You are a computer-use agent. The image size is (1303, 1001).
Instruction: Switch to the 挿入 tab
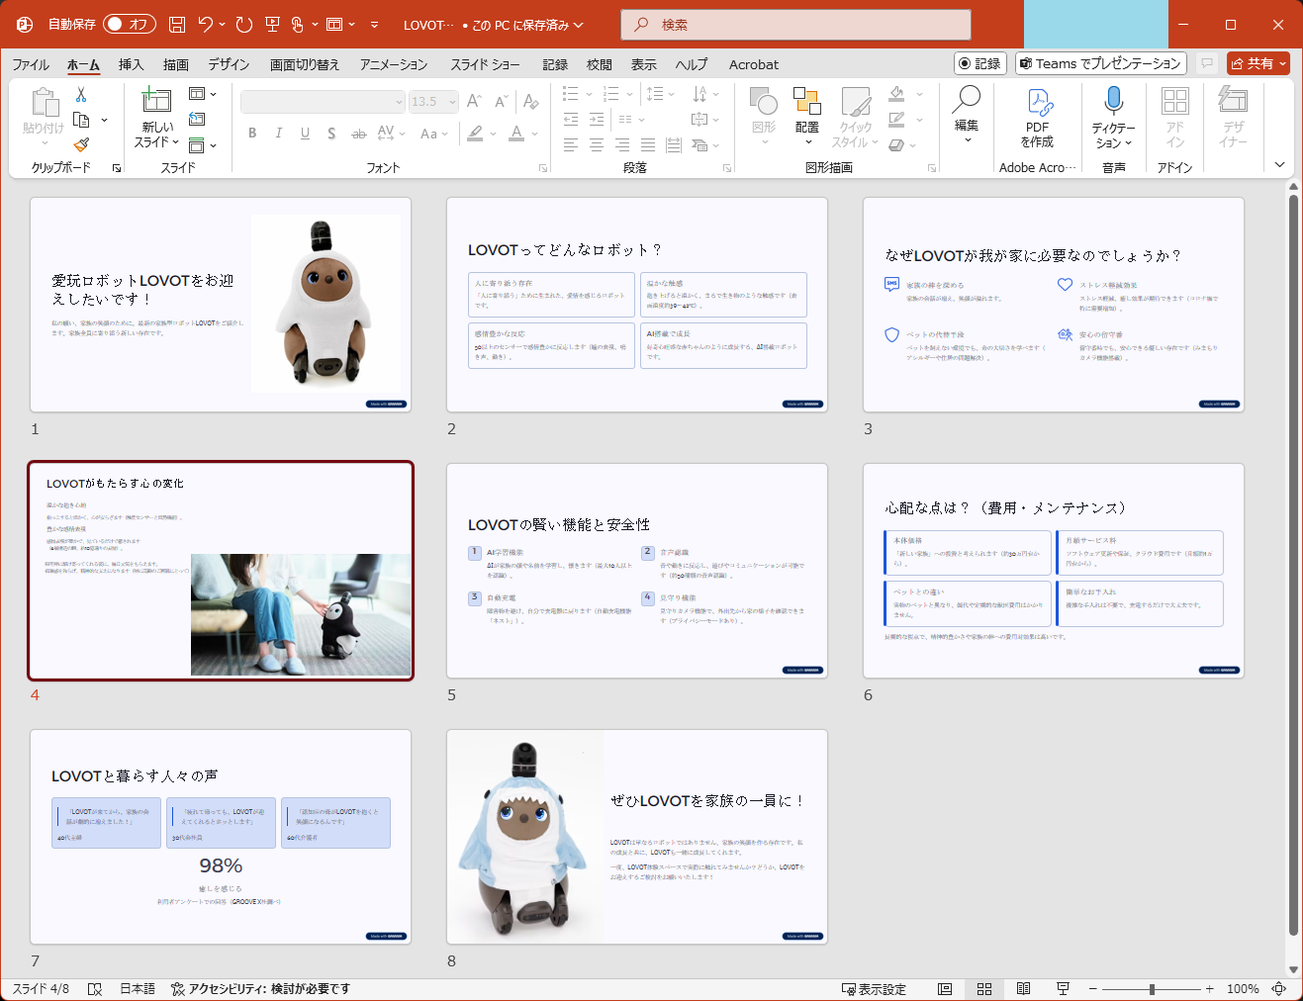click(131, 64)
